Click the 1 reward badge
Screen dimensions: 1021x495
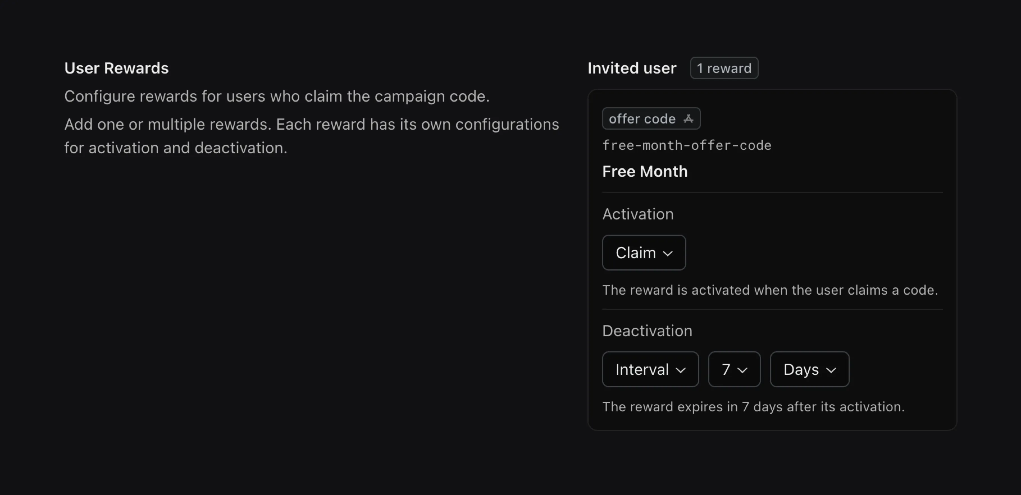724,68
